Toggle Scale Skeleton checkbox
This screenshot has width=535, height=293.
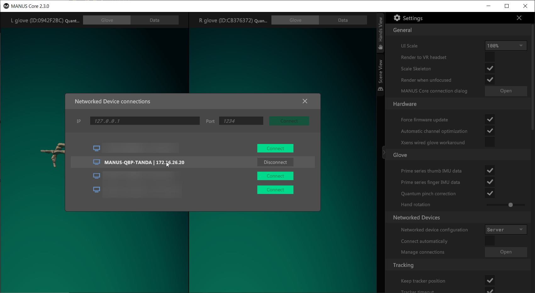(490, 69)
